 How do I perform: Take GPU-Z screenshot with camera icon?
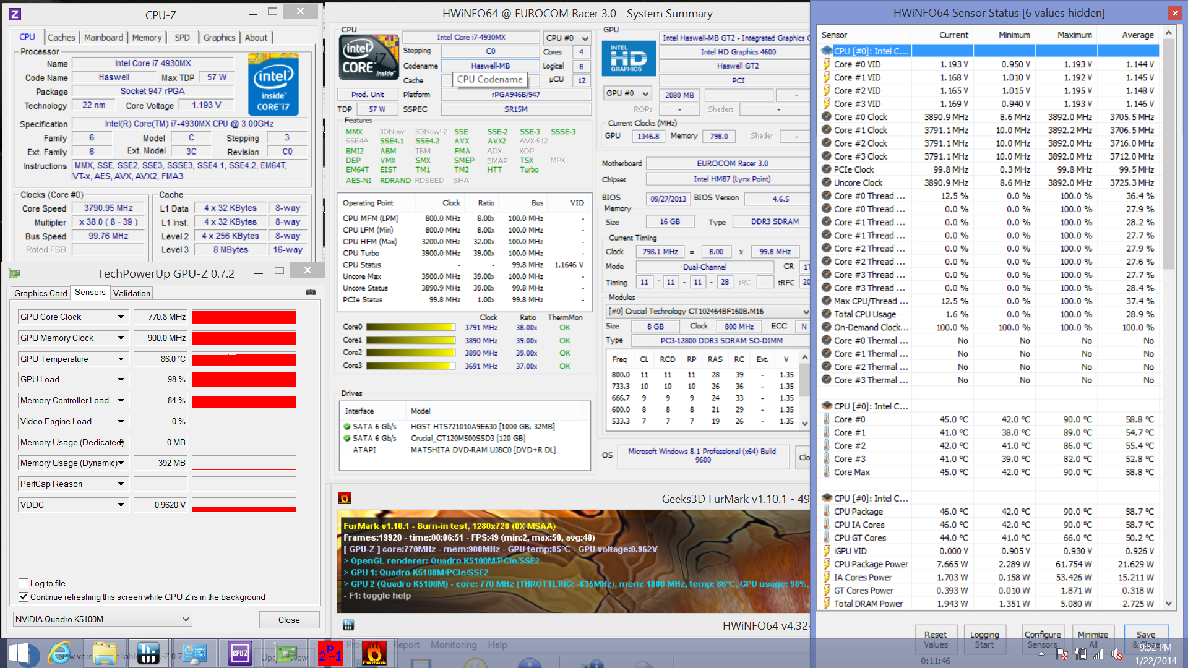(x=311, y=293)
